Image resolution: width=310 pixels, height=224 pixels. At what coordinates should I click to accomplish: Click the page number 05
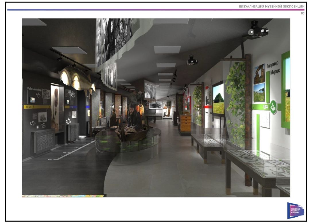click(303, 13)
